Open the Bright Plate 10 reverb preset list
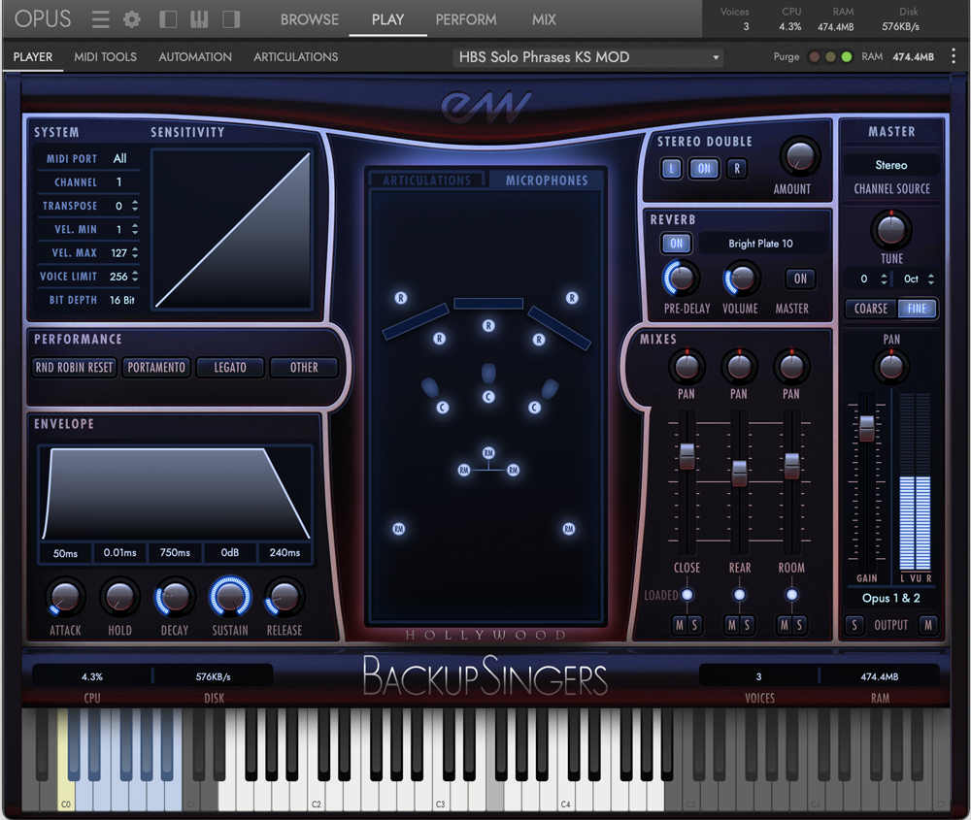This screenshot has height=820, width=971. [x=760, y=244]
